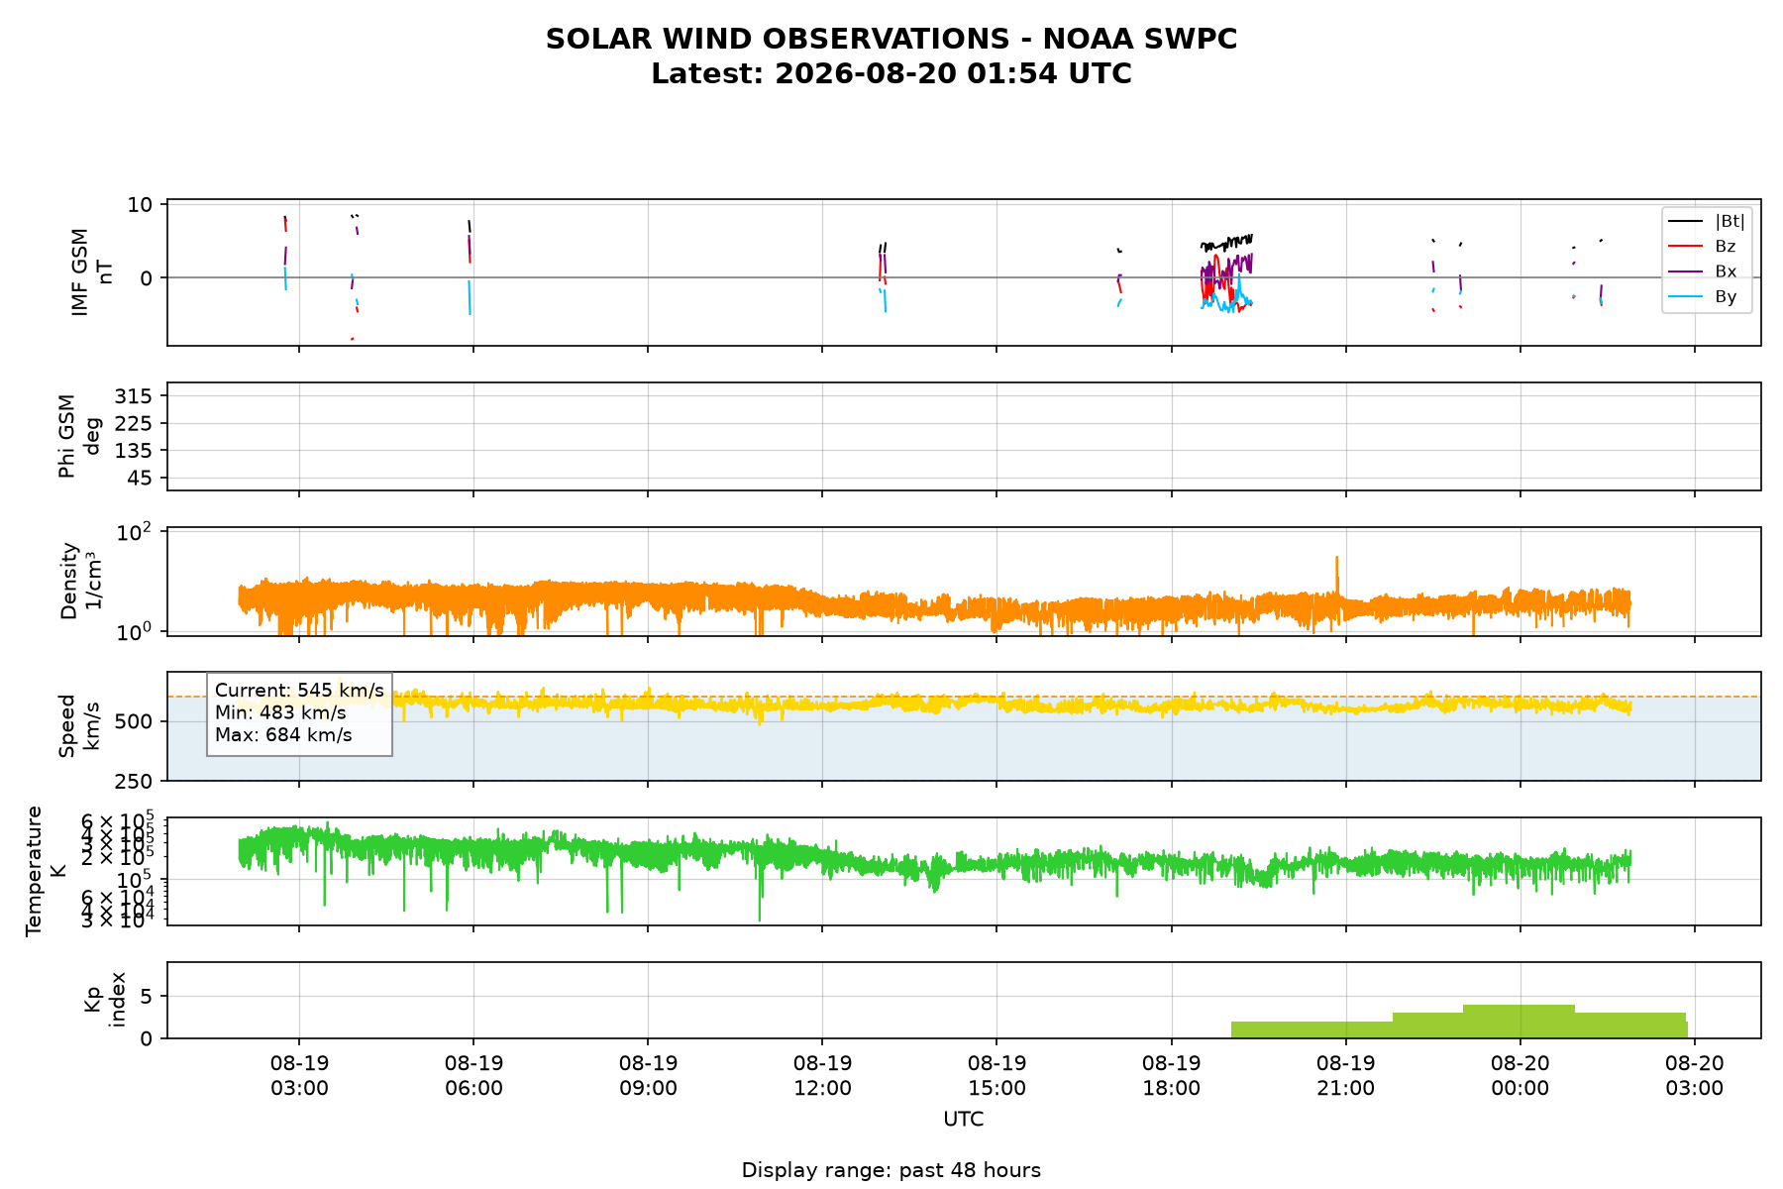
Task: Click the density spike near 21:00
Action: click(x=1336, y=575)
